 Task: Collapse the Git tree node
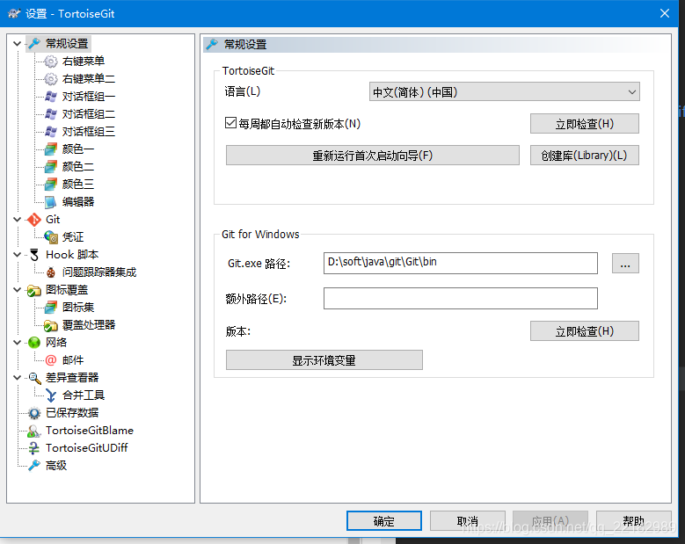(17, 220)
